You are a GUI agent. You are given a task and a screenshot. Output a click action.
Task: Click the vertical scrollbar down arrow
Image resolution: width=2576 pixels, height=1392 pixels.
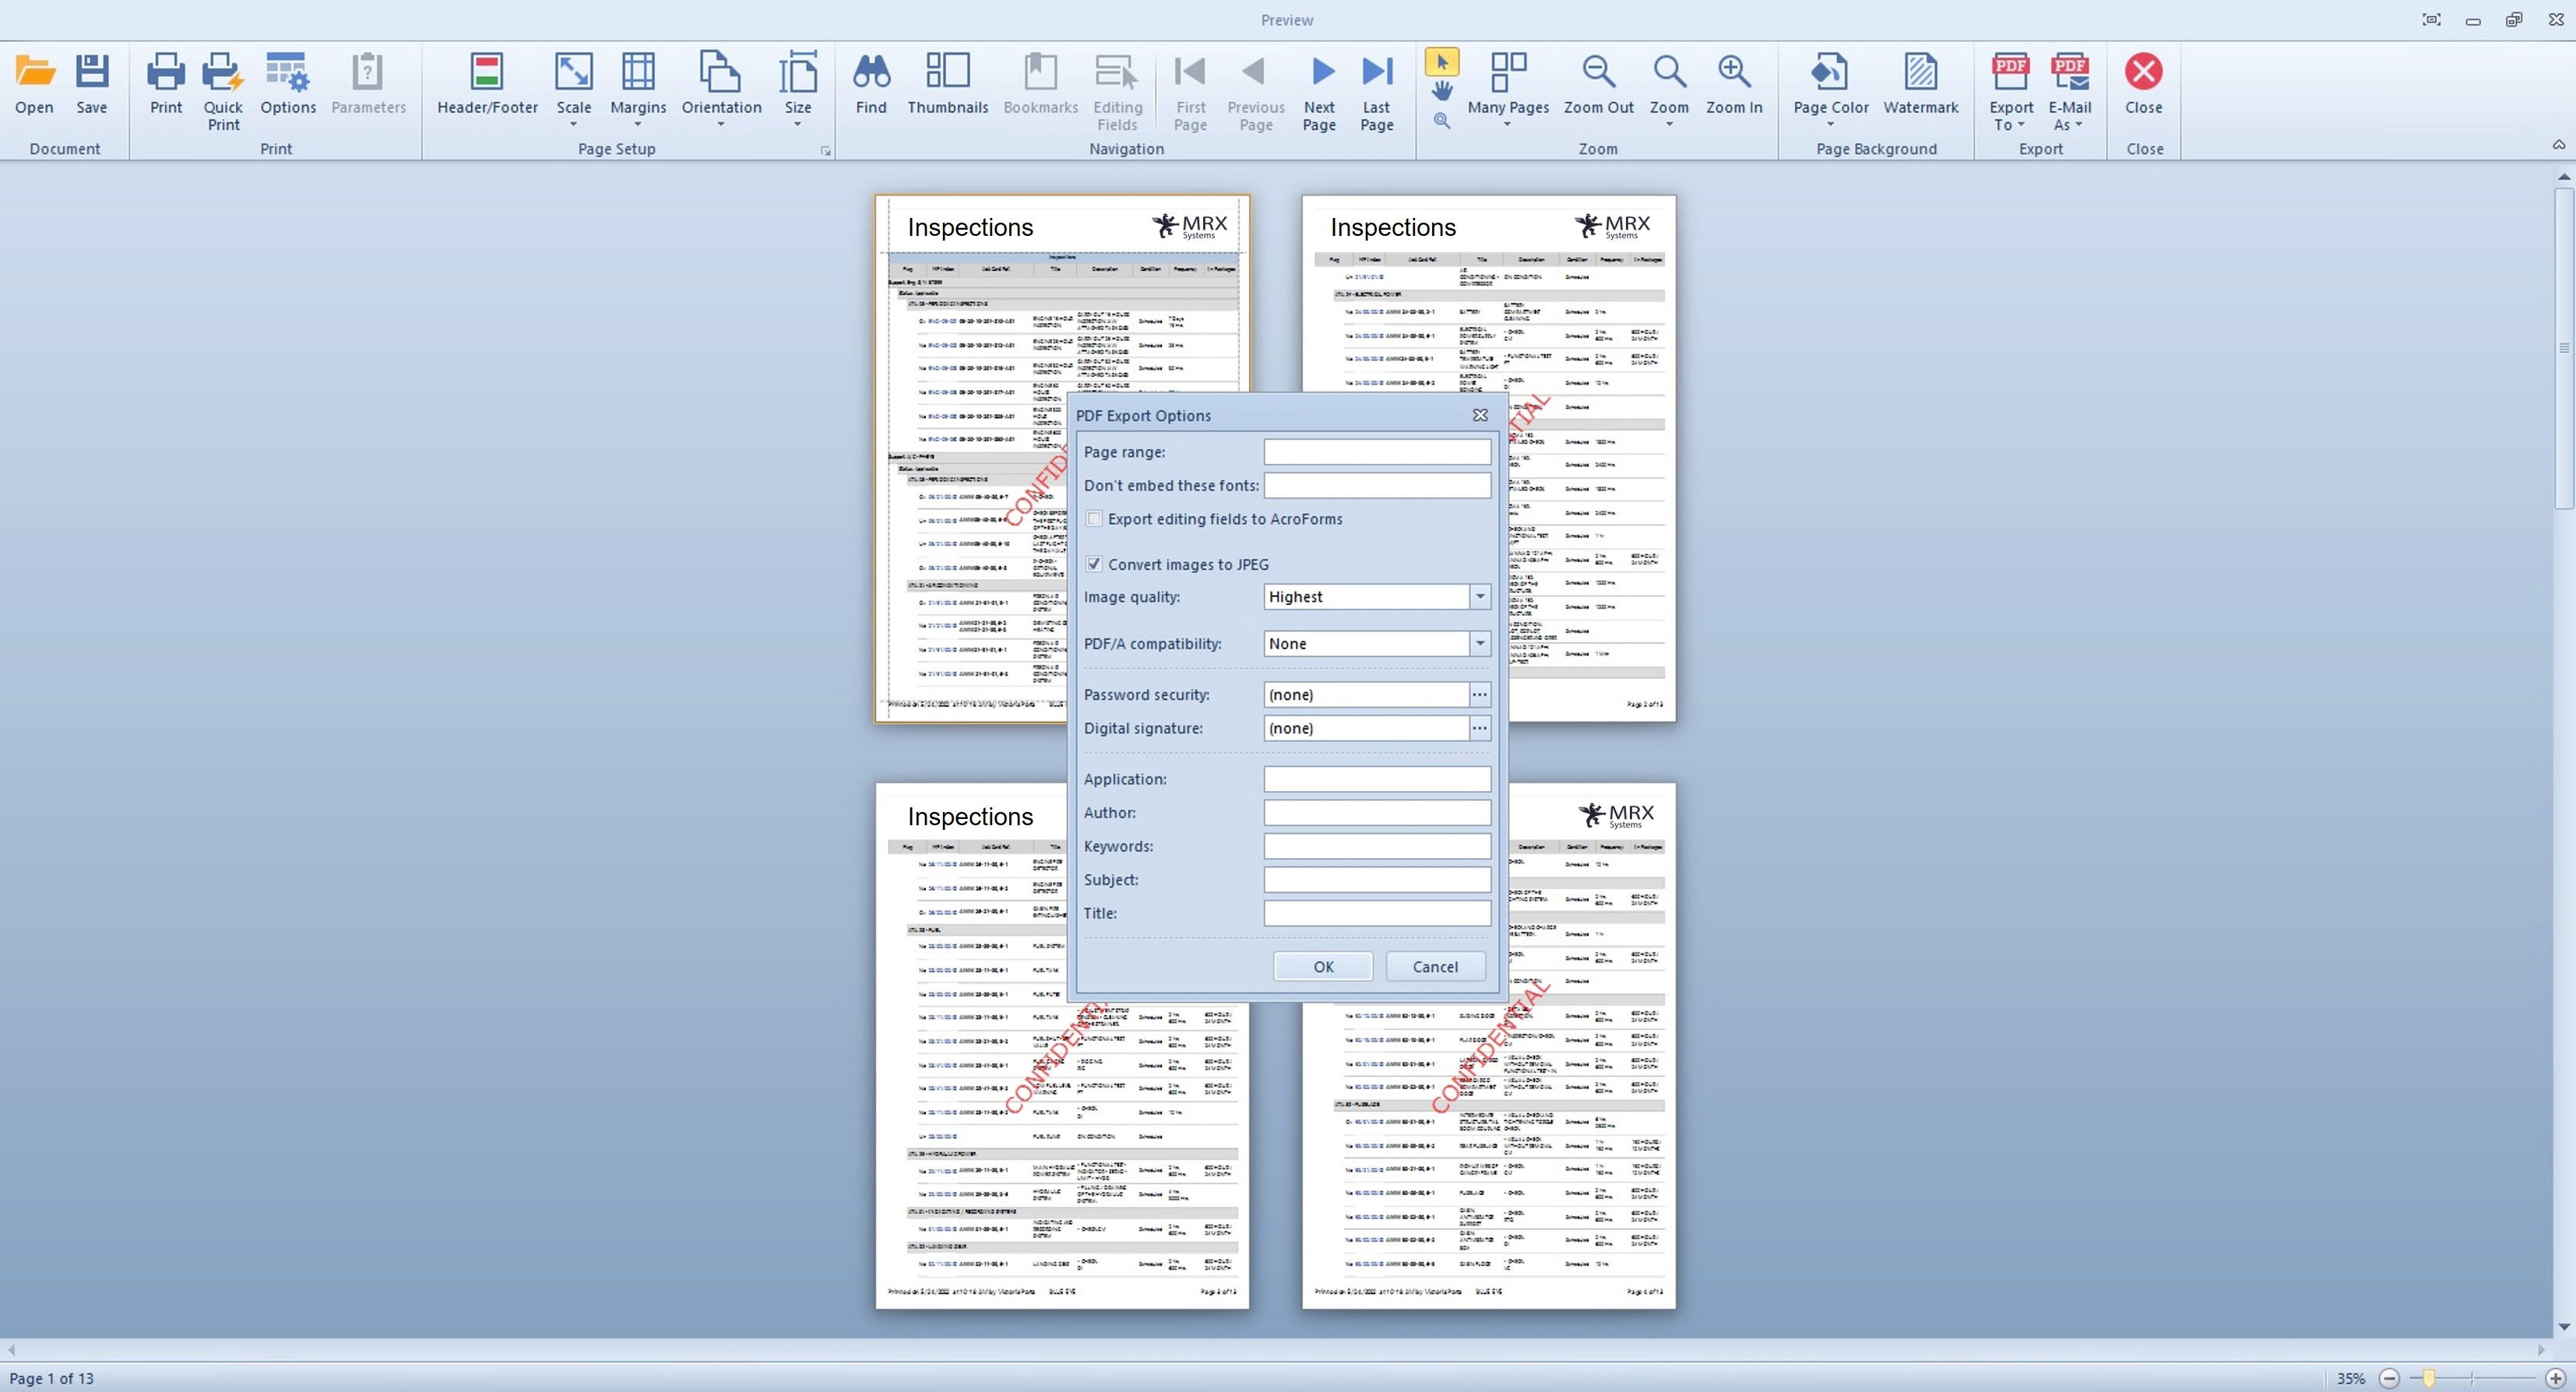[2563, 1326]
